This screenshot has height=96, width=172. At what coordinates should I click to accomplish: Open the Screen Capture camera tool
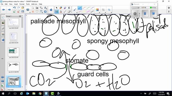click(37, 8)
